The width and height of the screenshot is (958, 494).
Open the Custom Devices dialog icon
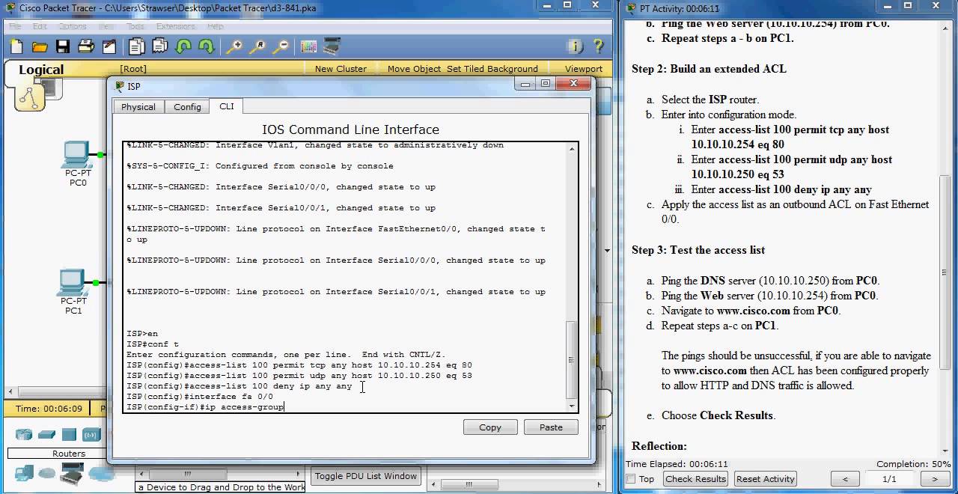click(x=332, y=46)
